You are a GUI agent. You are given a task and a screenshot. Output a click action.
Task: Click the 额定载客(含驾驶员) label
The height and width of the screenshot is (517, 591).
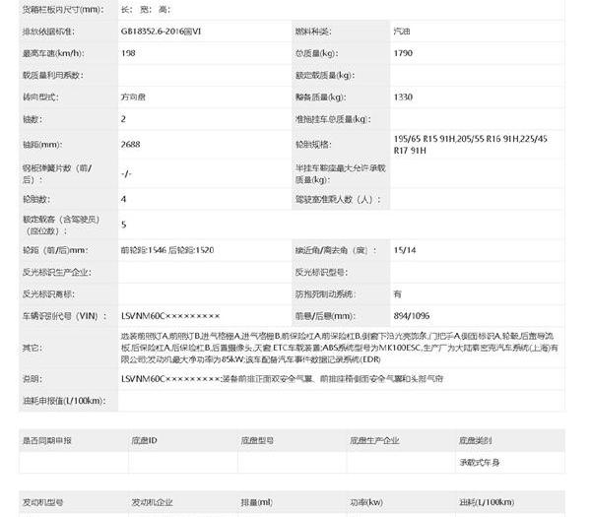pyautogui.click(x=61, y=225)
